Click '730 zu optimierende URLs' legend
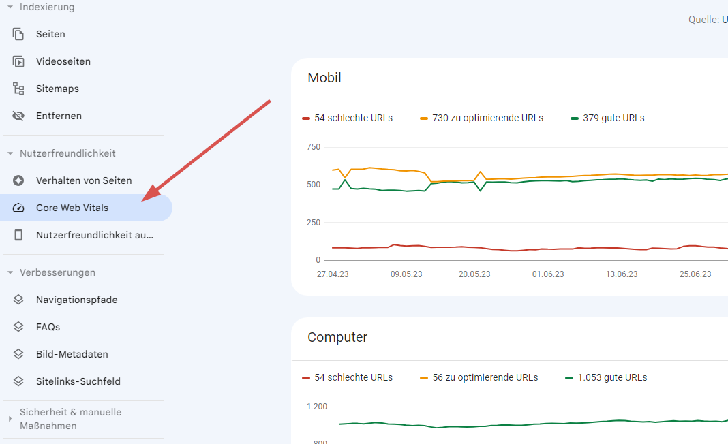Viewport: 728px width, 444px height. [x=487, y=118]
